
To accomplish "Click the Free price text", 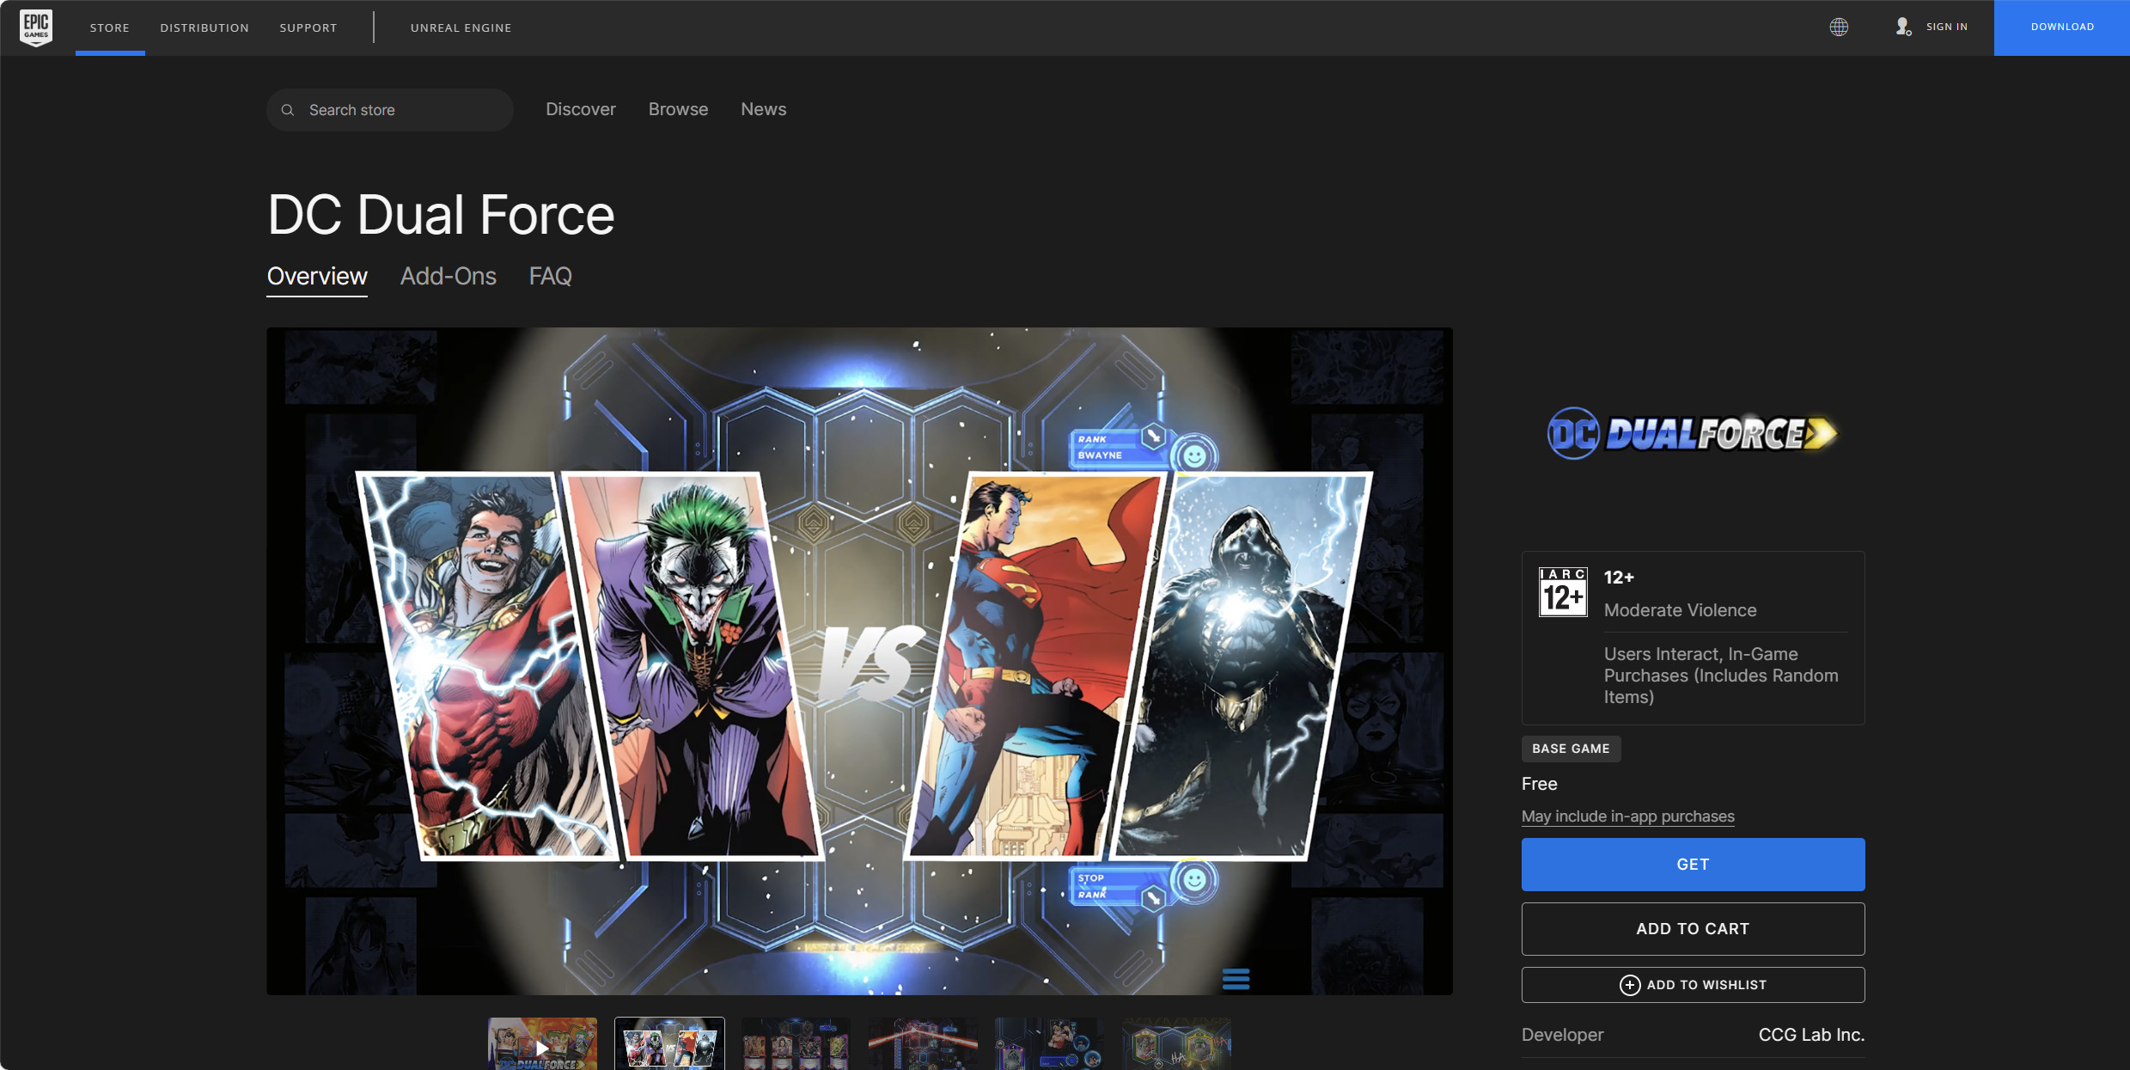I will (x=1539, y=784).
